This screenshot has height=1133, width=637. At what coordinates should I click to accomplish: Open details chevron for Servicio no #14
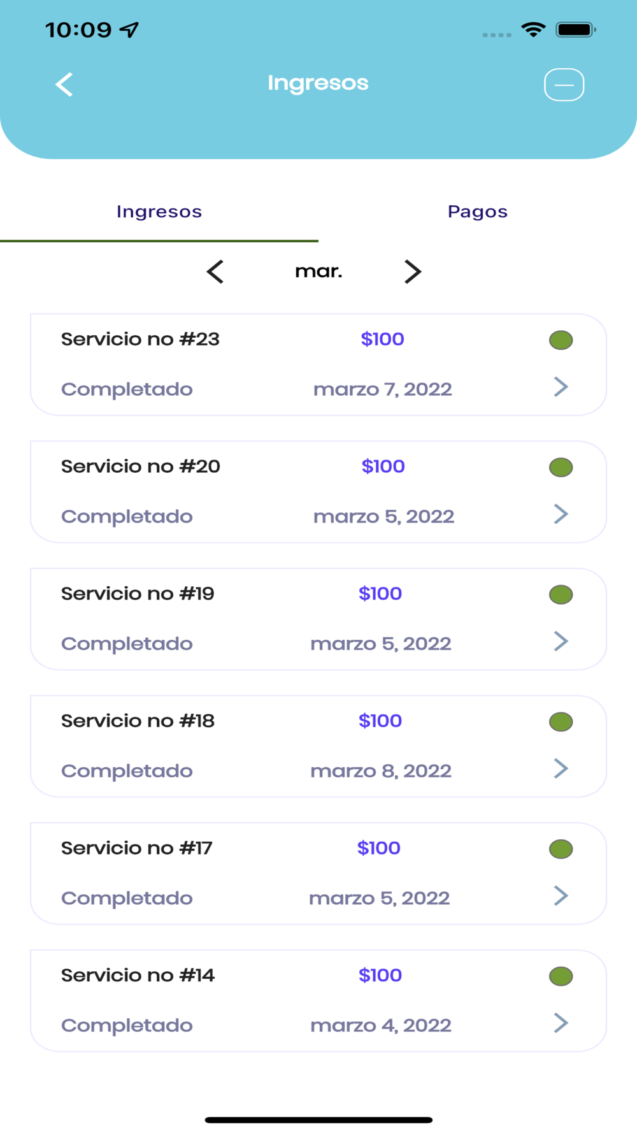(x=561, y=1023)
